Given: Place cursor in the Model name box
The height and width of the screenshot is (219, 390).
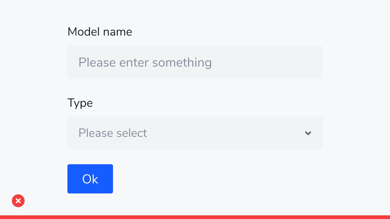Looking at the screenshot, I should click(x=195, y=62).
